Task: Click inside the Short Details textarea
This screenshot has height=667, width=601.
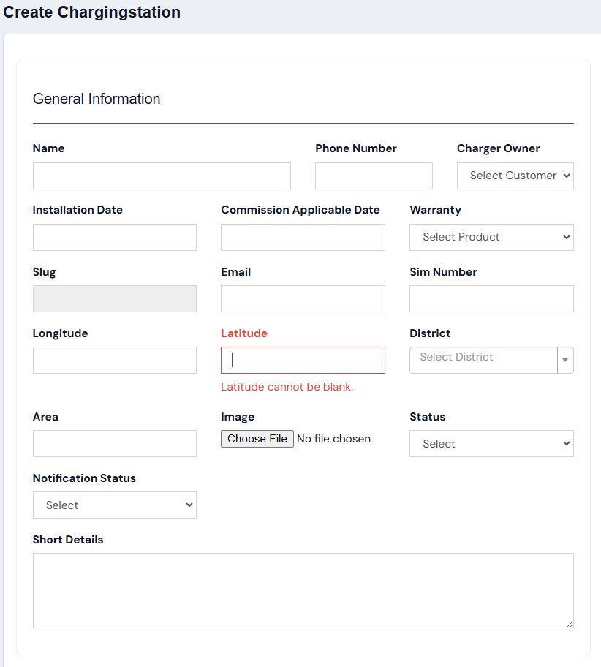Action: click(x=303, y=590)
